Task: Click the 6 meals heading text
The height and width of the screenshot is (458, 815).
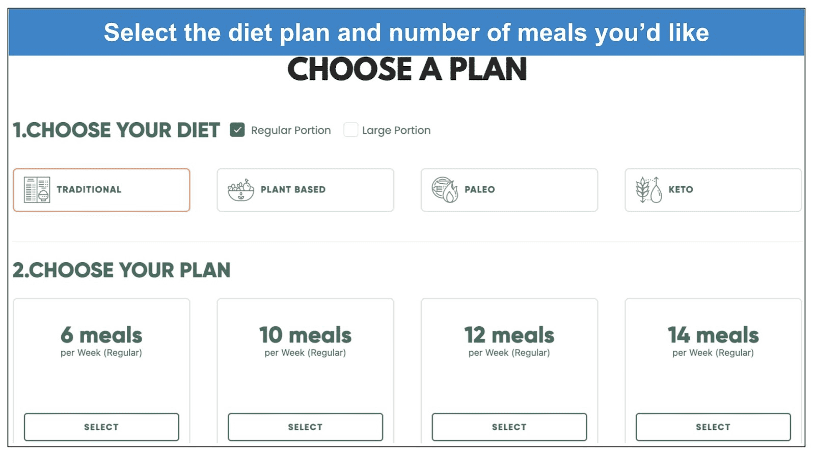Action: 101,335
